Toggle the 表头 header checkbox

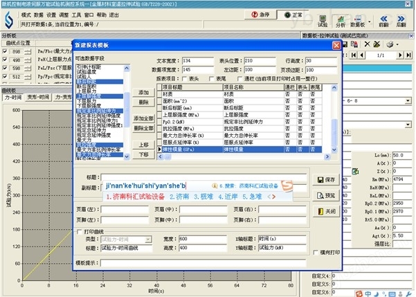tap(192, 79)
